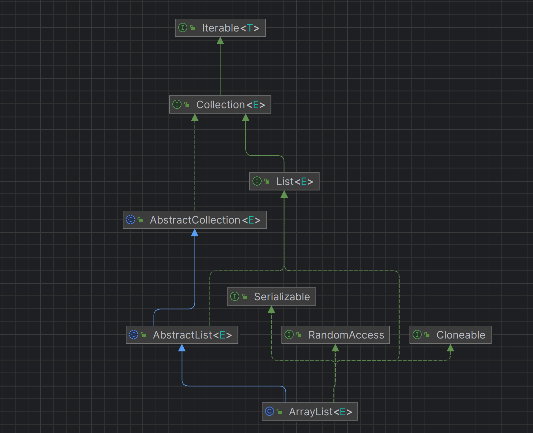Click the visibility lock icon on List<E>
This screenshot has width=533, height=433.
coord(267,181)
